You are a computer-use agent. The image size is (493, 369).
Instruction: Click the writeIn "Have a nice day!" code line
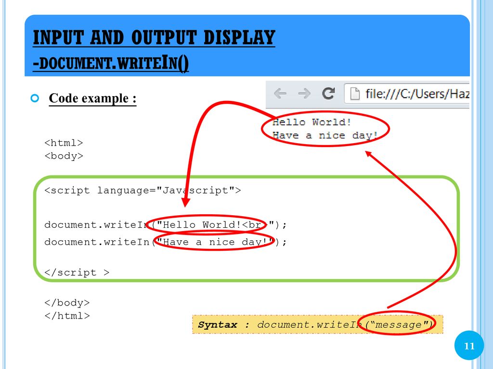click(x=166, y=242)
